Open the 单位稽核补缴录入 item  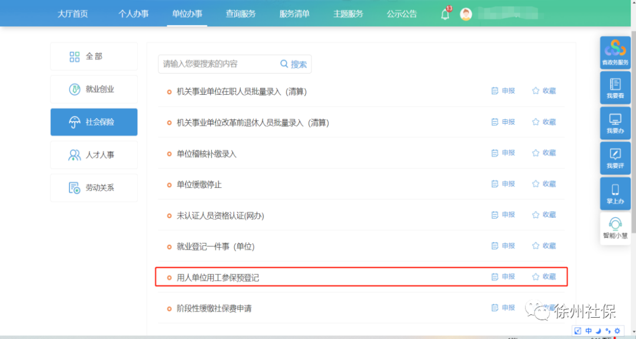click(x=206, y=154)
